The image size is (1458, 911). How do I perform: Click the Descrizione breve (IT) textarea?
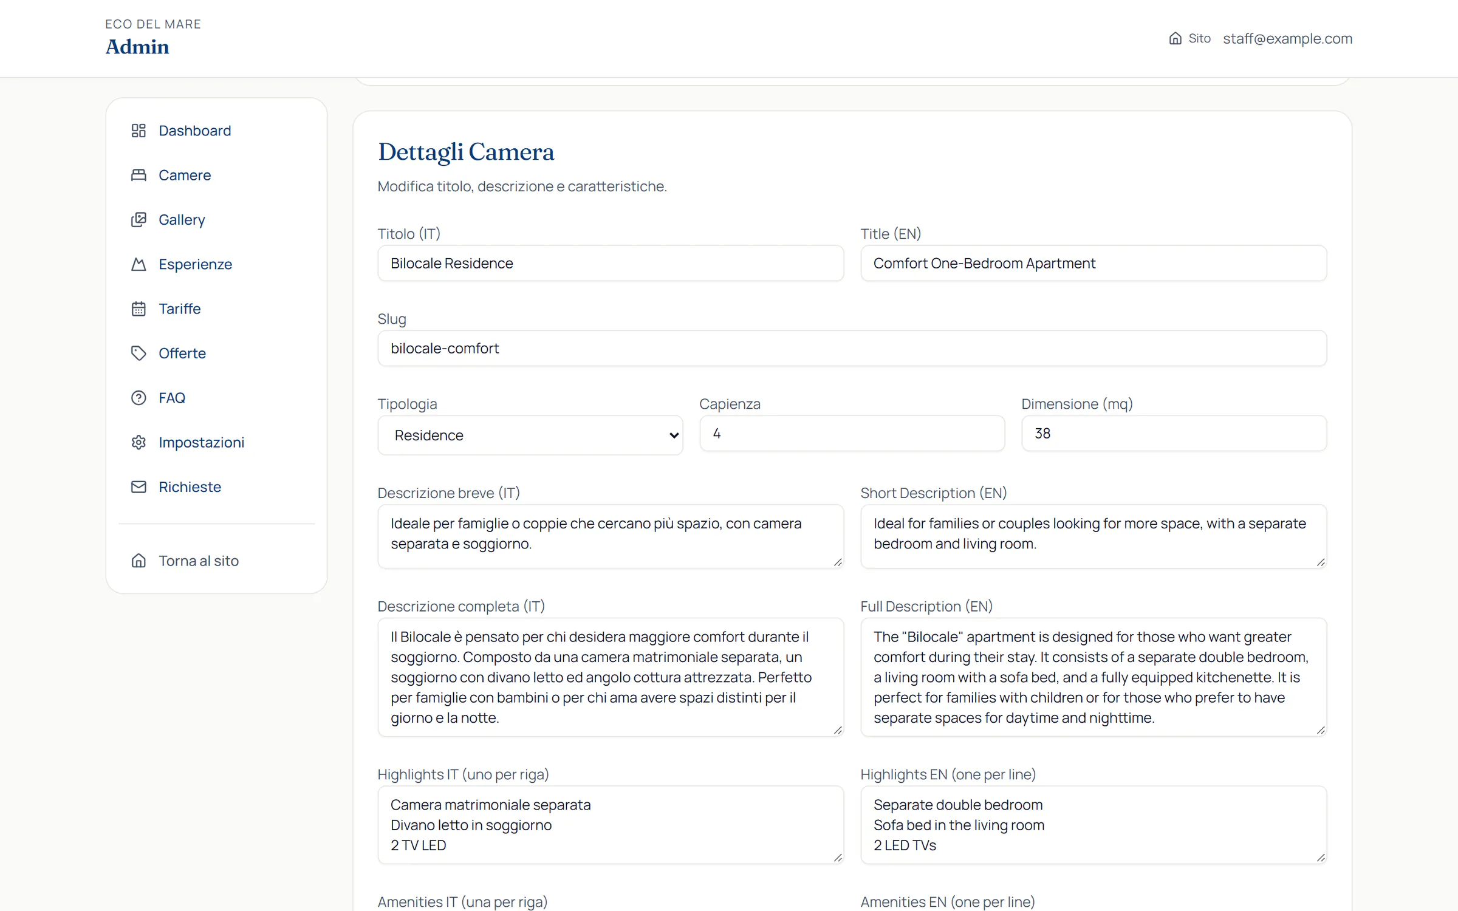pos(611,536)
